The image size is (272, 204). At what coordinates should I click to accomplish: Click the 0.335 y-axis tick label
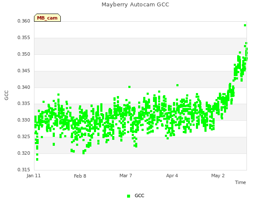tap(24, 104)
